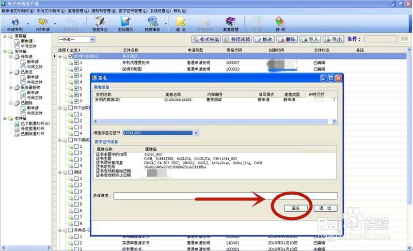The height and width of the screenshot is (251, 413).
Task: Select the 发件箱 folder in the tree
Action: [20, 51]
